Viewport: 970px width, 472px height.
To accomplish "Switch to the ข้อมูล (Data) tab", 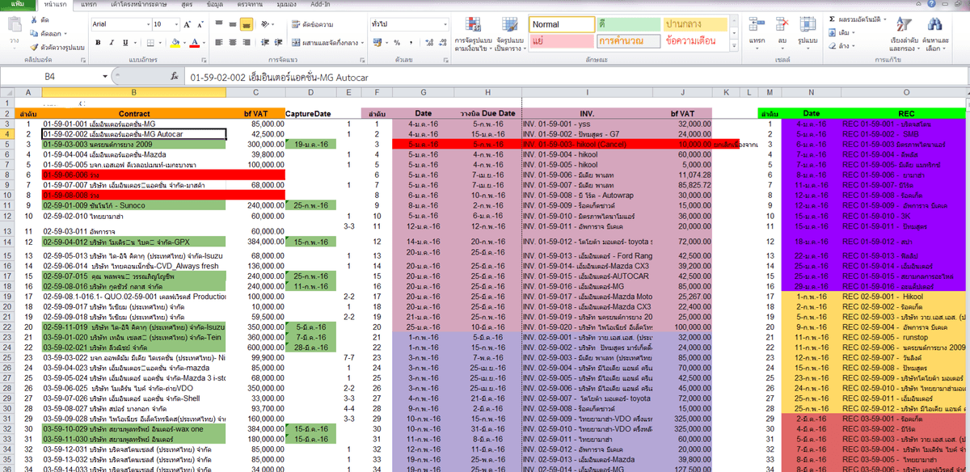I will click(216, 4).
